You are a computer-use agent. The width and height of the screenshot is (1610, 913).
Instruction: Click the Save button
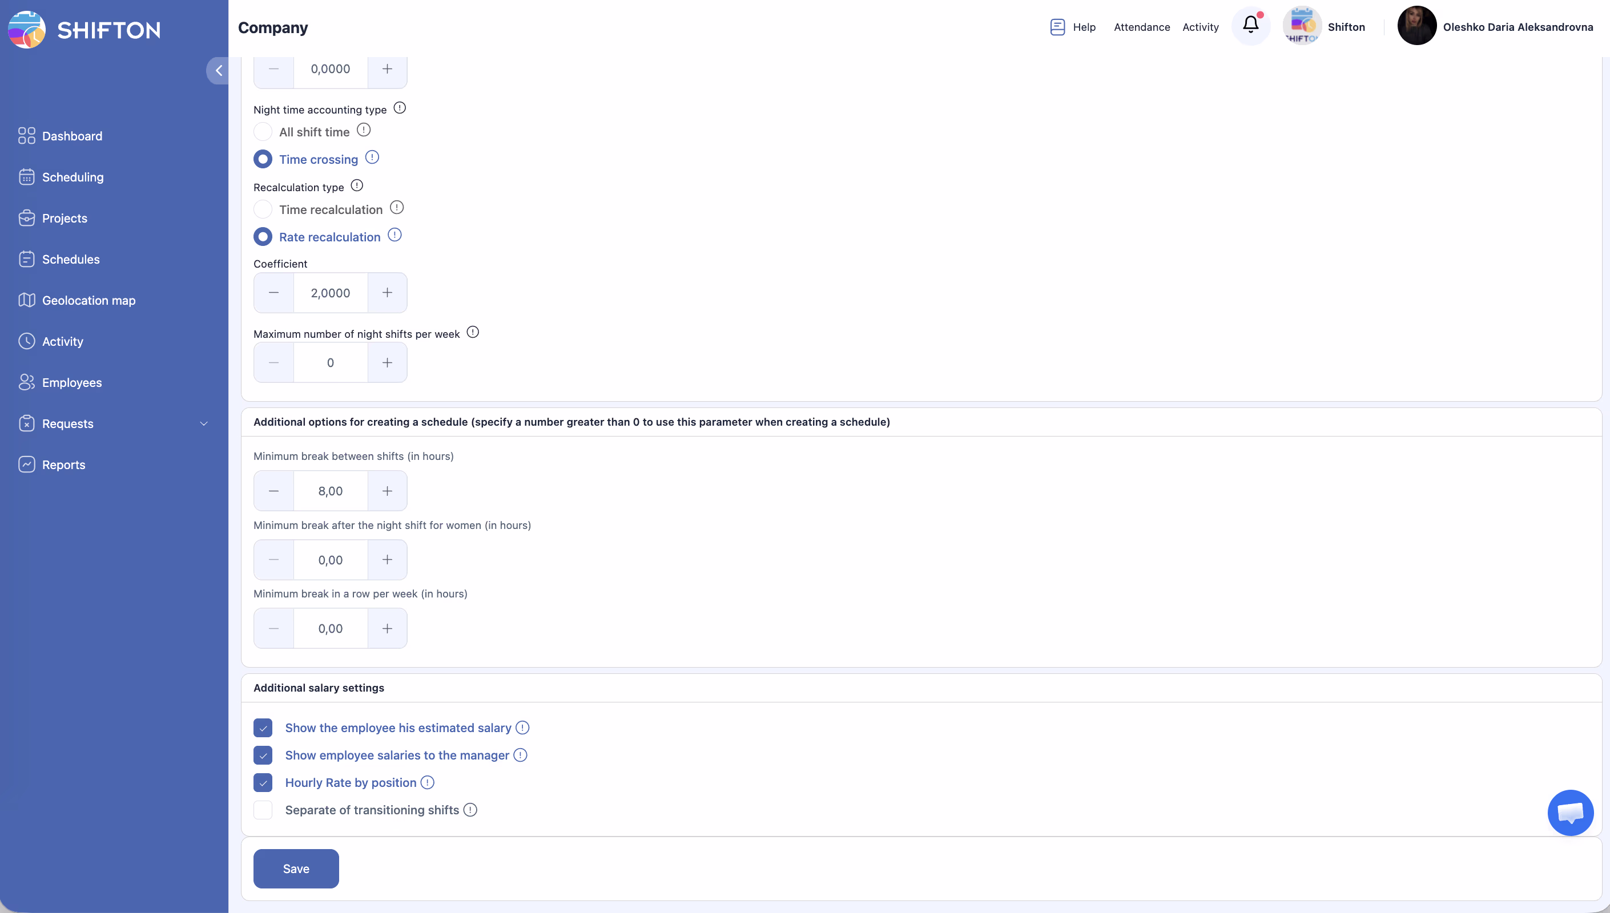pyautogui.click(x=296, y=868)
